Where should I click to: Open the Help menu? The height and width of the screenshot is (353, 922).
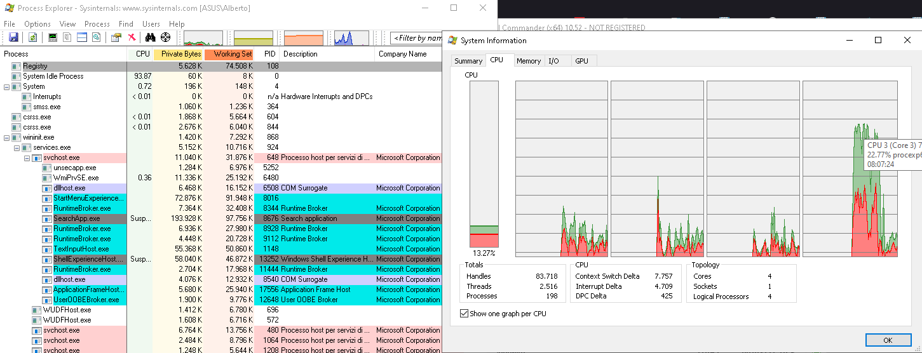pyautogui.click(x=177, y=24)
